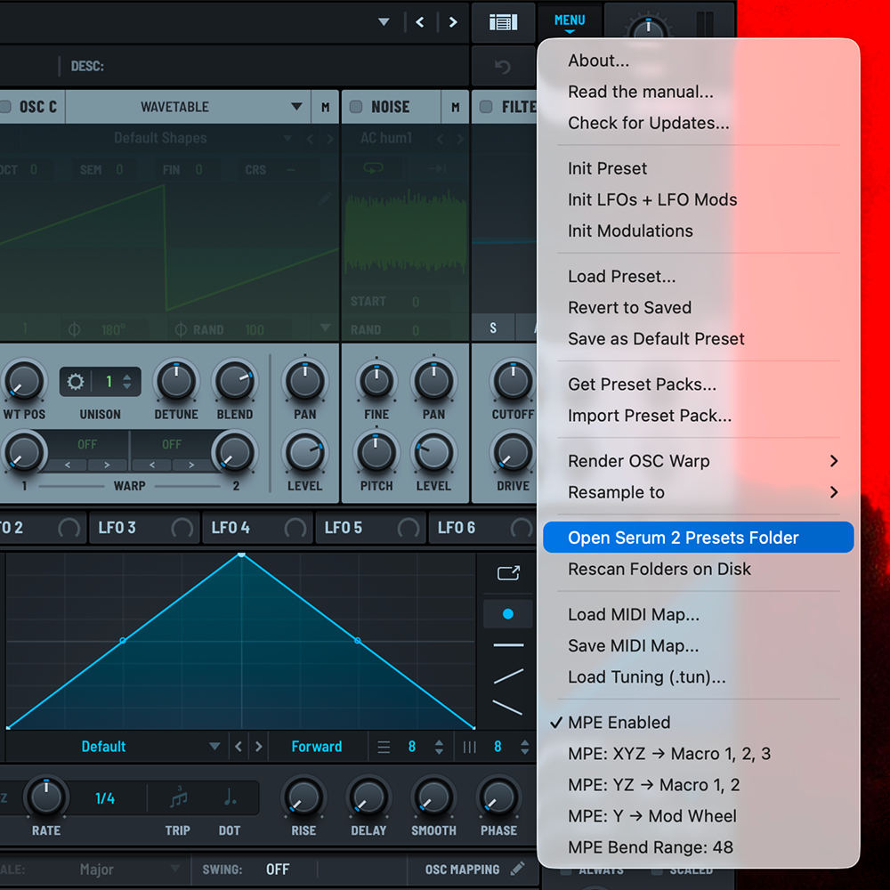This screenshot has width=890, height=890.
Task: Open unison settings gear icon
Action: (x=76, y=382)
